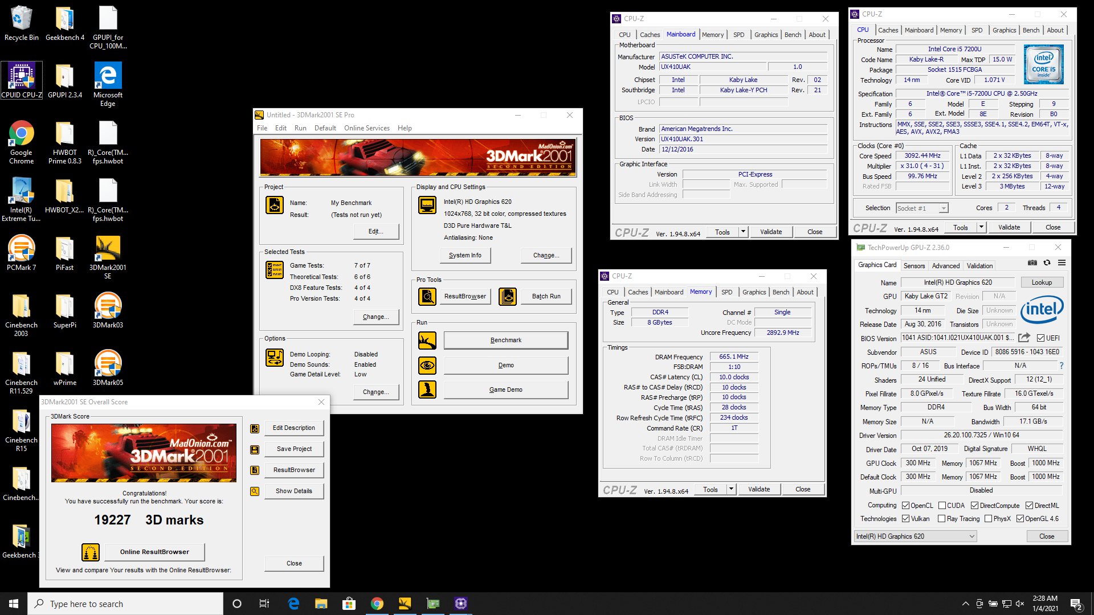The height and width of the screenshot is (615, 1094).
Task: Click the Bus Interface question mark in GPU-Z
Action: click(x=1062, y=366)
